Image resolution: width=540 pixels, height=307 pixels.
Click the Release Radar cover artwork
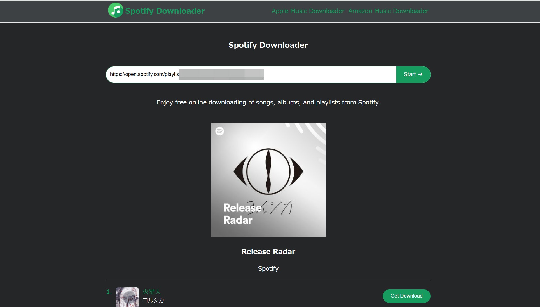268,180
